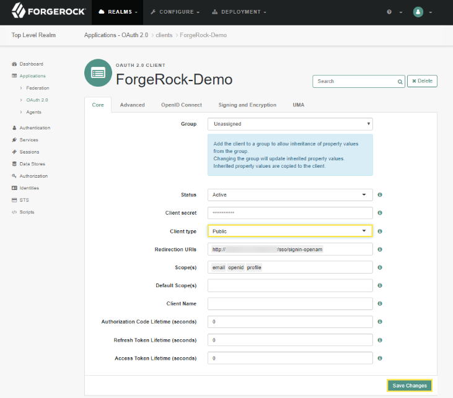
Task: Switch to the OpenID Connect tab
Action: (x=182, y=105)
